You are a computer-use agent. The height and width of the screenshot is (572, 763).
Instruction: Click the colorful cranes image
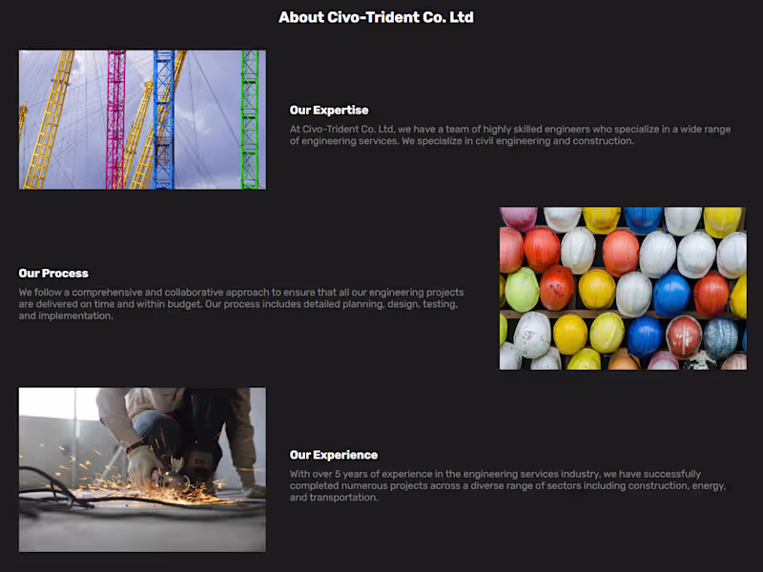(142, 120)
